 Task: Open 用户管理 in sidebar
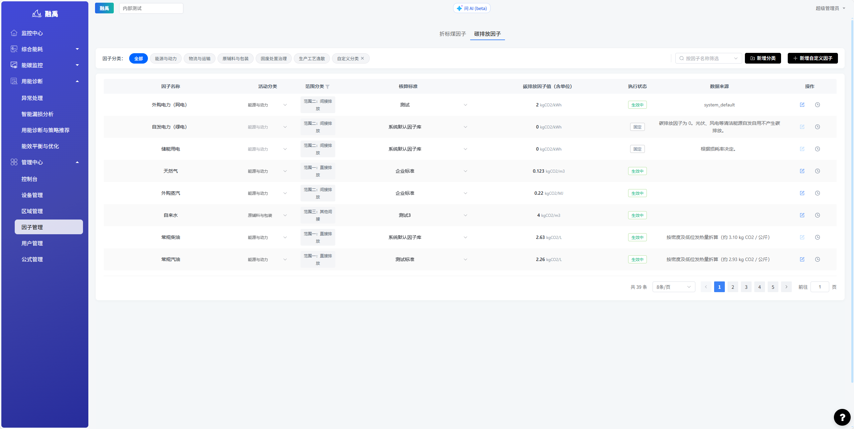point(32,243)
